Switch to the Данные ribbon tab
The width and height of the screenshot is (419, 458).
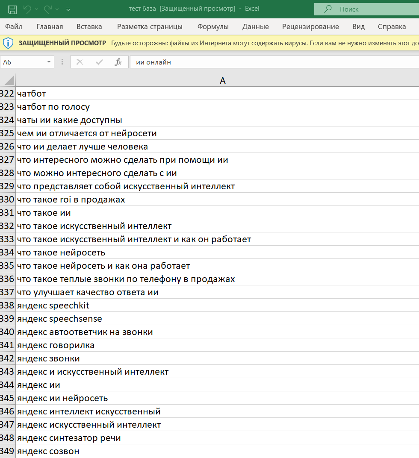click(x=256, y=26)
